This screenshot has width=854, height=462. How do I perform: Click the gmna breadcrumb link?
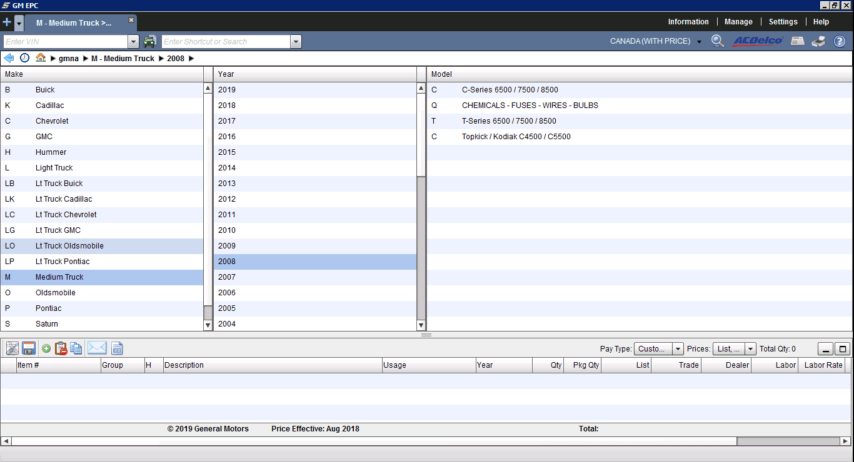click(69, 59)
